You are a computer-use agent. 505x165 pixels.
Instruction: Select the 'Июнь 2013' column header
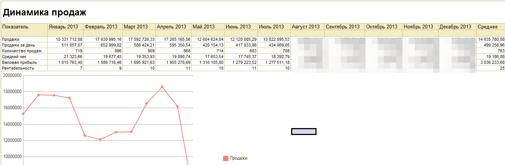pyautogui.click(x=241, y=27)
